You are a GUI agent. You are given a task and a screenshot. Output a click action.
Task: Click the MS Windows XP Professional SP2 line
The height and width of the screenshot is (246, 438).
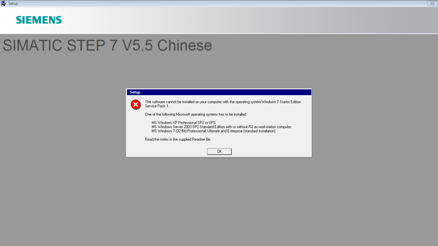(184, 123)
